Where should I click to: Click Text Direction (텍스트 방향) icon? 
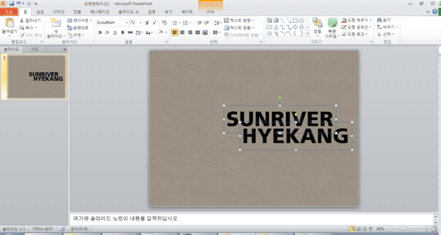click(226, 20)
